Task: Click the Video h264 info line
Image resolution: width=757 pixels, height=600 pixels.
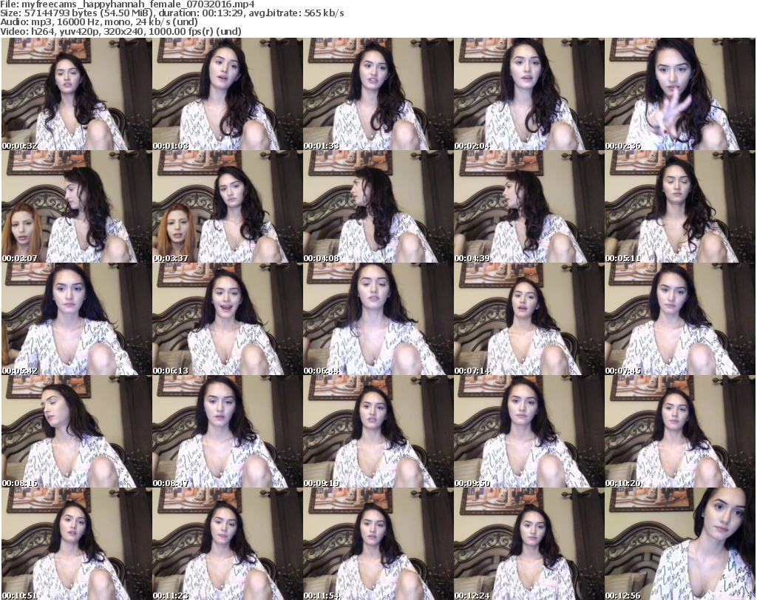Action: pos(120,31)
